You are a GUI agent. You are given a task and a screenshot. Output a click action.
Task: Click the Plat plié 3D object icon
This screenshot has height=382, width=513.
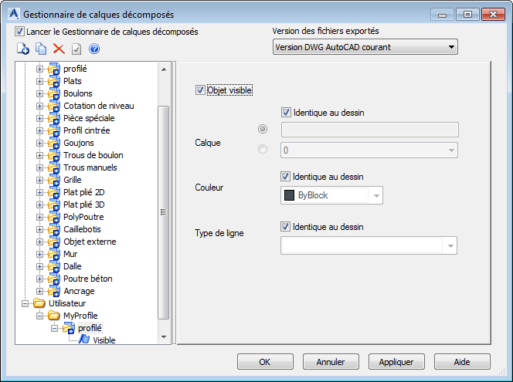click(54, 205)
